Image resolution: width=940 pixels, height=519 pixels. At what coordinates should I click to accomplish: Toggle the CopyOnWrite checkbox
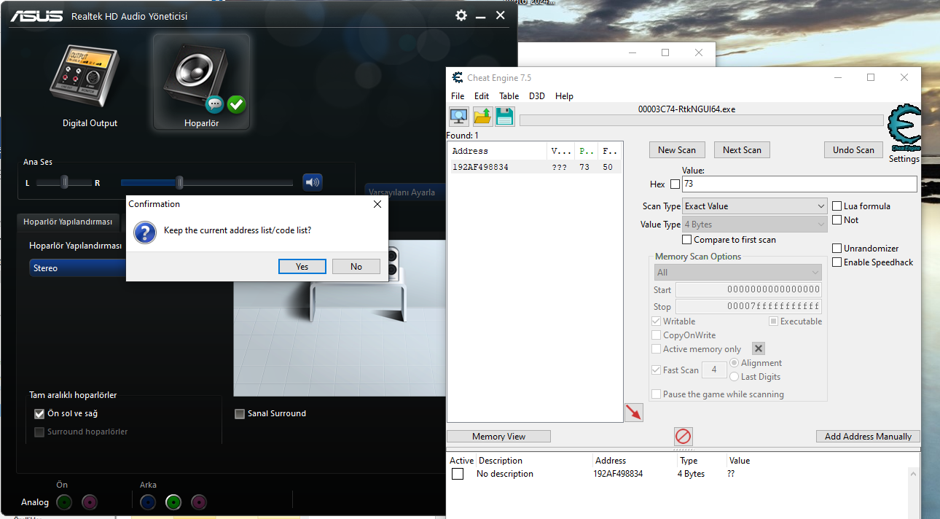[657, 335]
